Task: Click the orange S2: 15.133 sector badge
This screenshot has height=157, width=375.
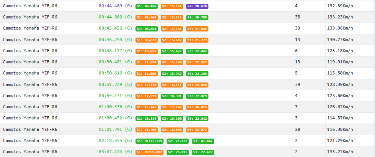Action: point(172,17)
